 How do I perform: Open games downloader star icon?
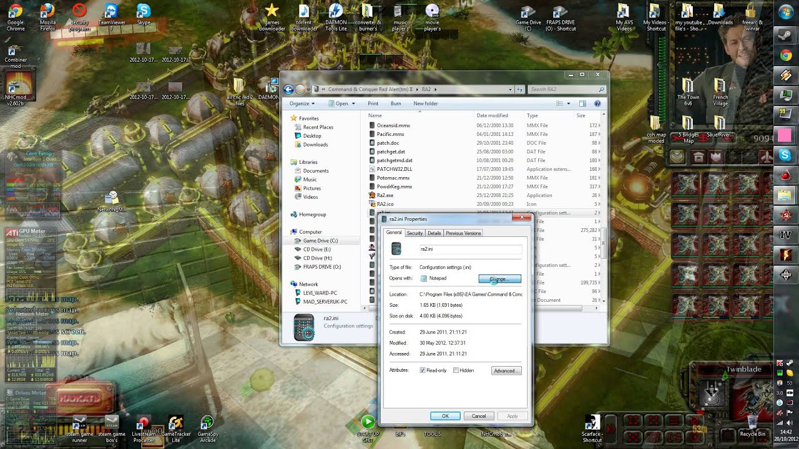point(272,17)
